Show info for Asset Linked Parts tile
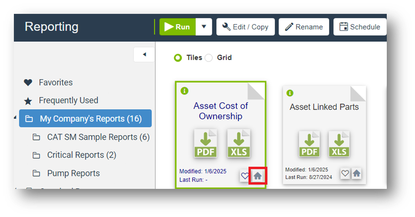 [x=290, y=93]
